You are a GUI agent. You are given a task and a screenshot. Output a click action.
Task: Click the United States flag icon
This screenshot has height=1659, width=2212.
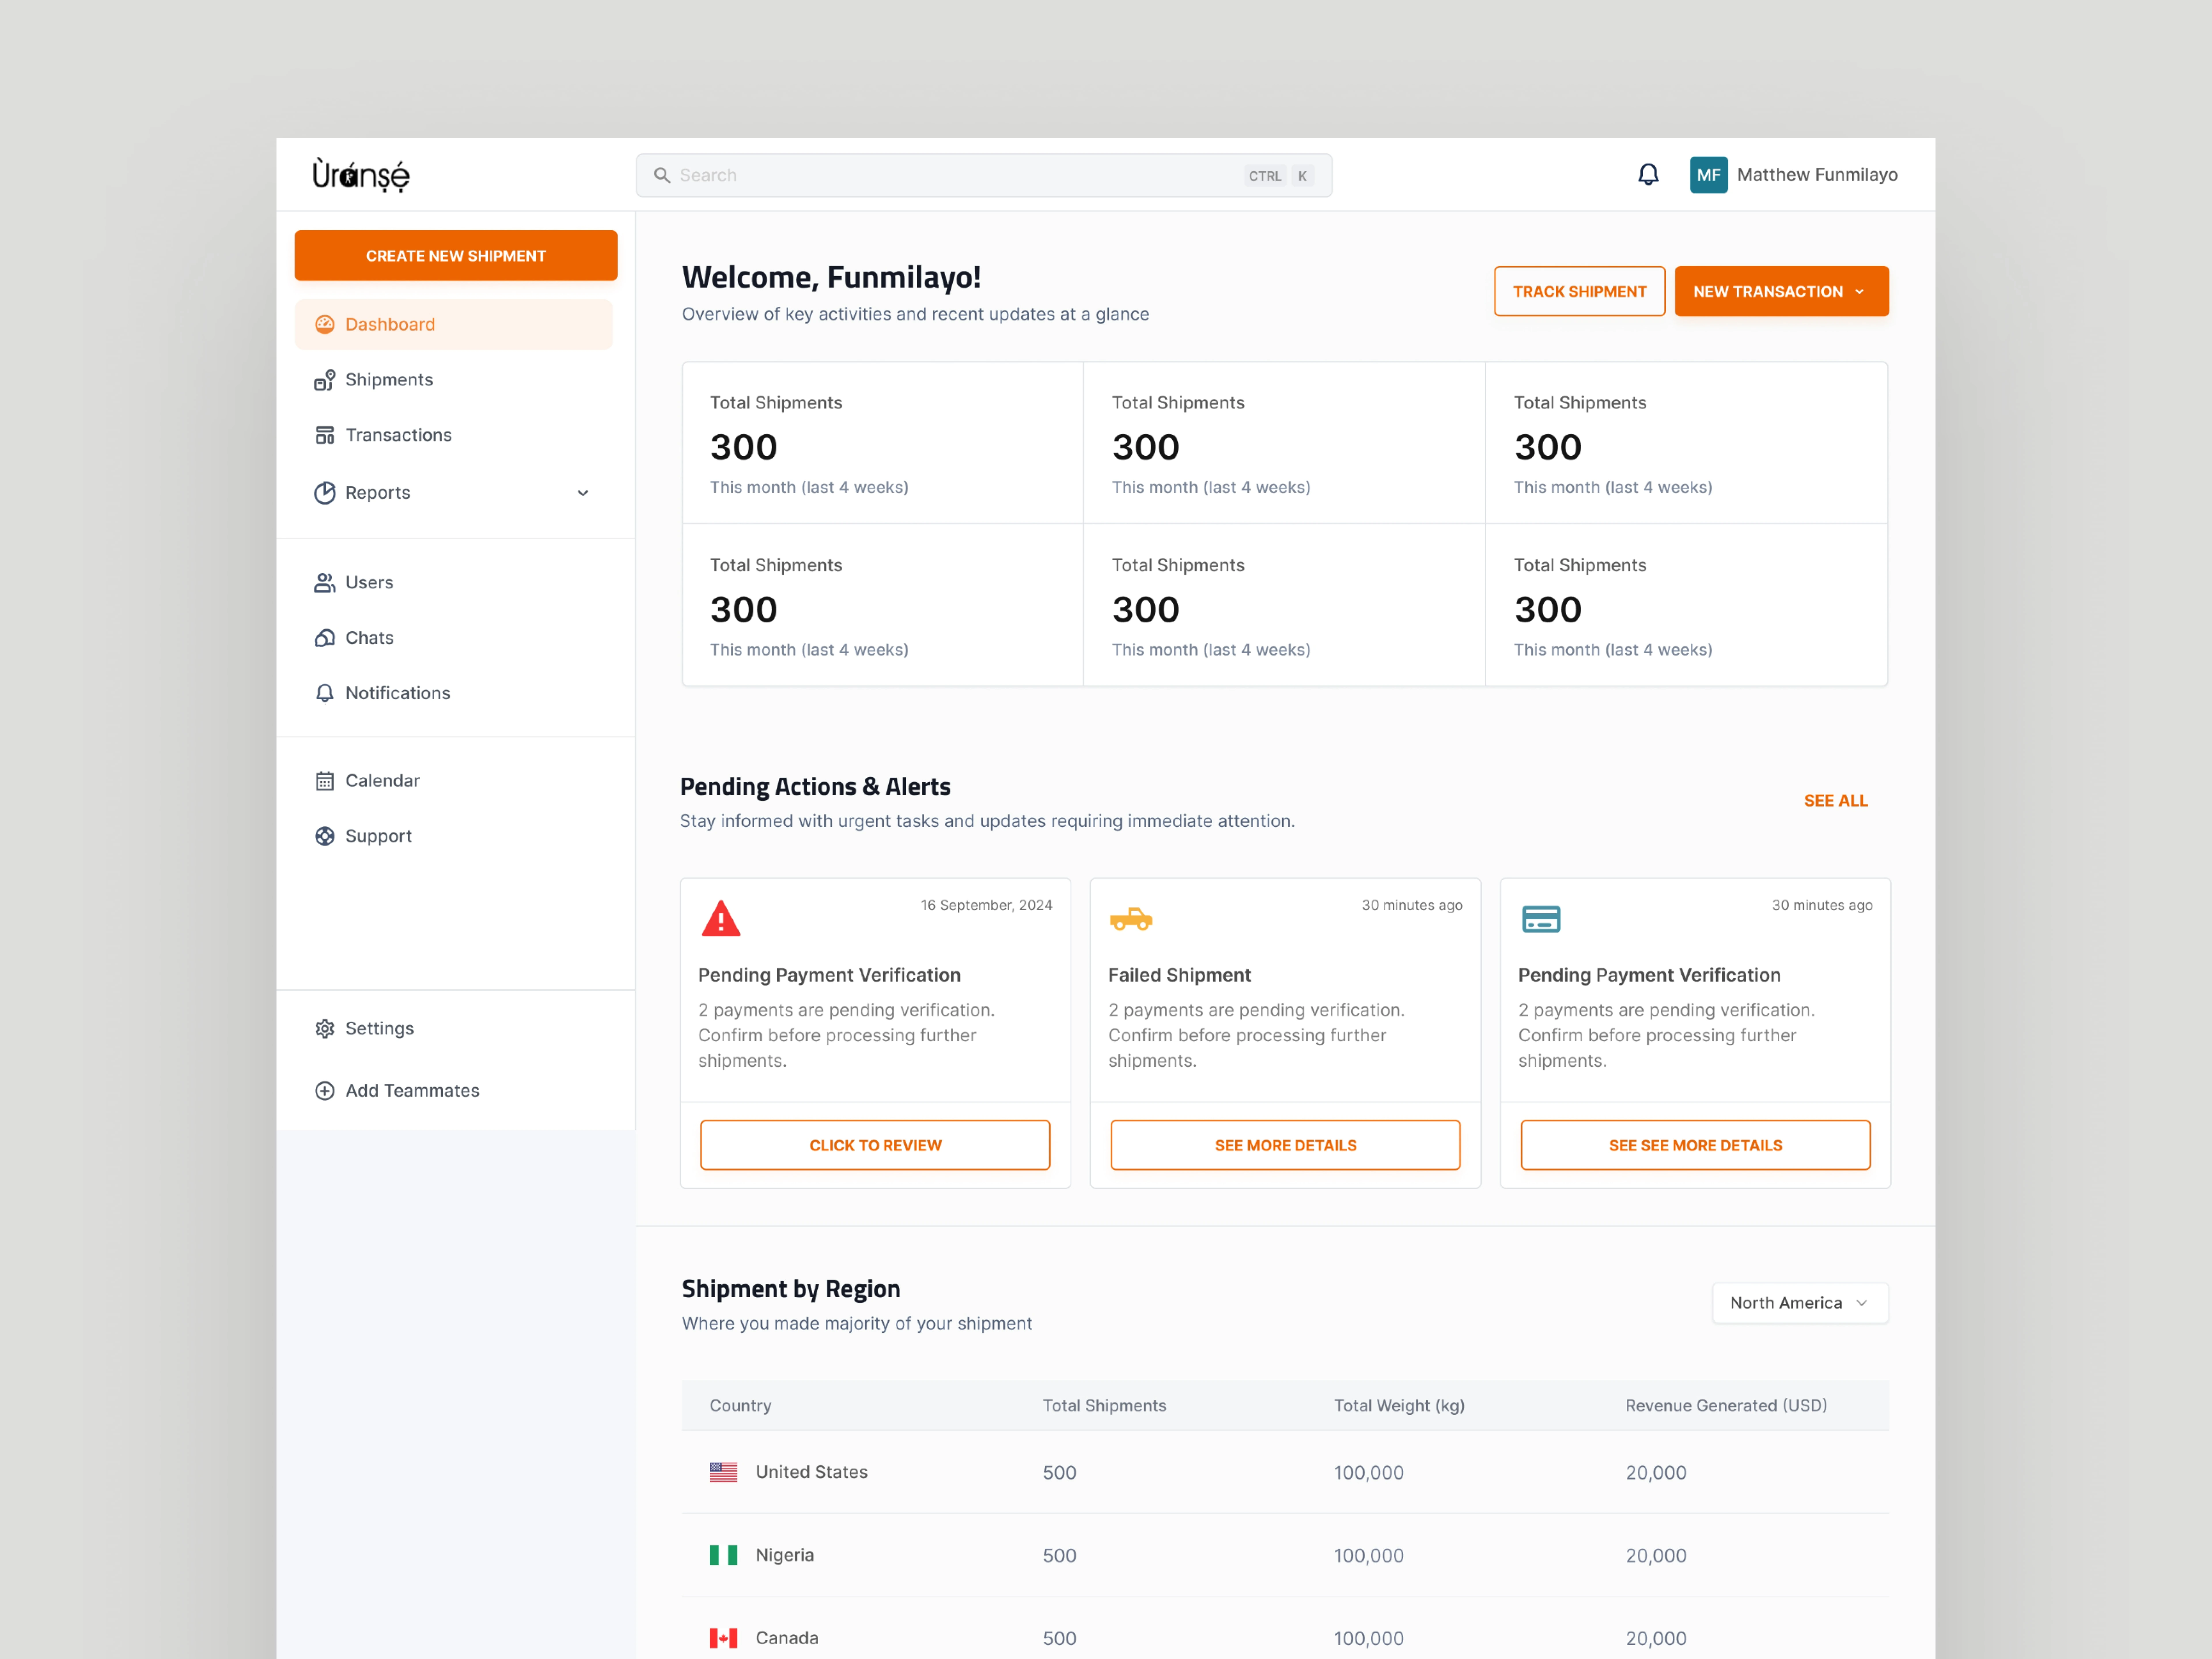click(x=723, y=1472)
